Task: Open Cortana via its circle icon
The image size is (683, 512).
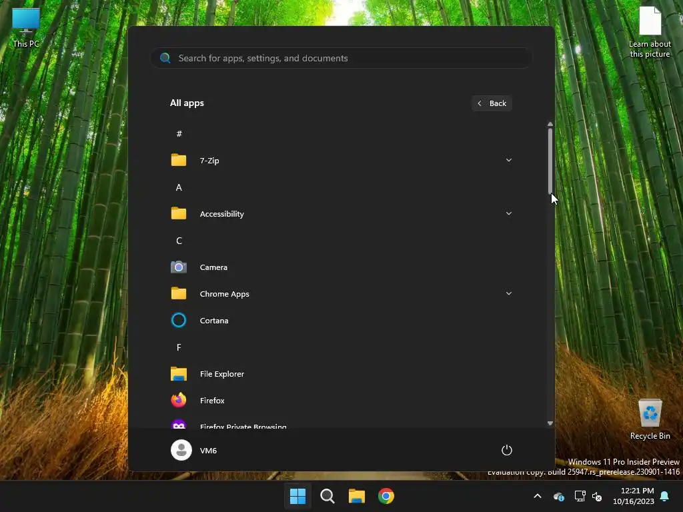Action: [179, 321]
